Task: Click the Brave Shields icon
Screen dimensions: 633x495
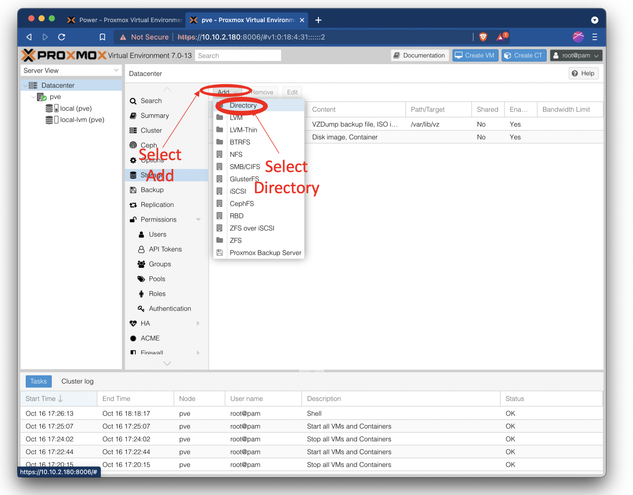Action: coord(483,37)
